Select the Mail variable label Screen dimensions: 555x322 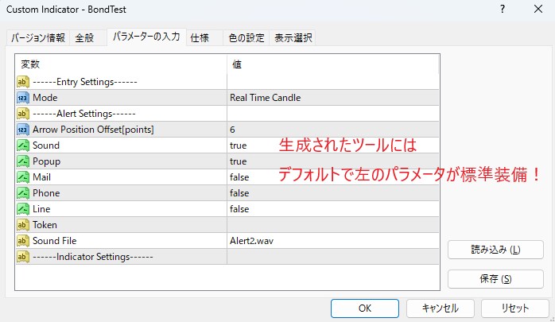click(x=42, y=177)
